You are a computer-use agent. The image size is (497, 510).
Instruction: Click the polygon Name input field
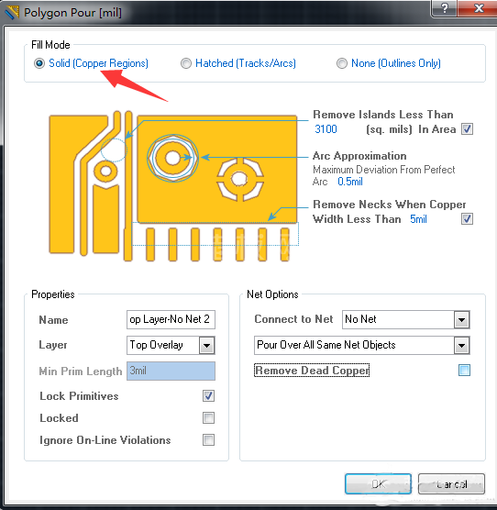point(171,319)
